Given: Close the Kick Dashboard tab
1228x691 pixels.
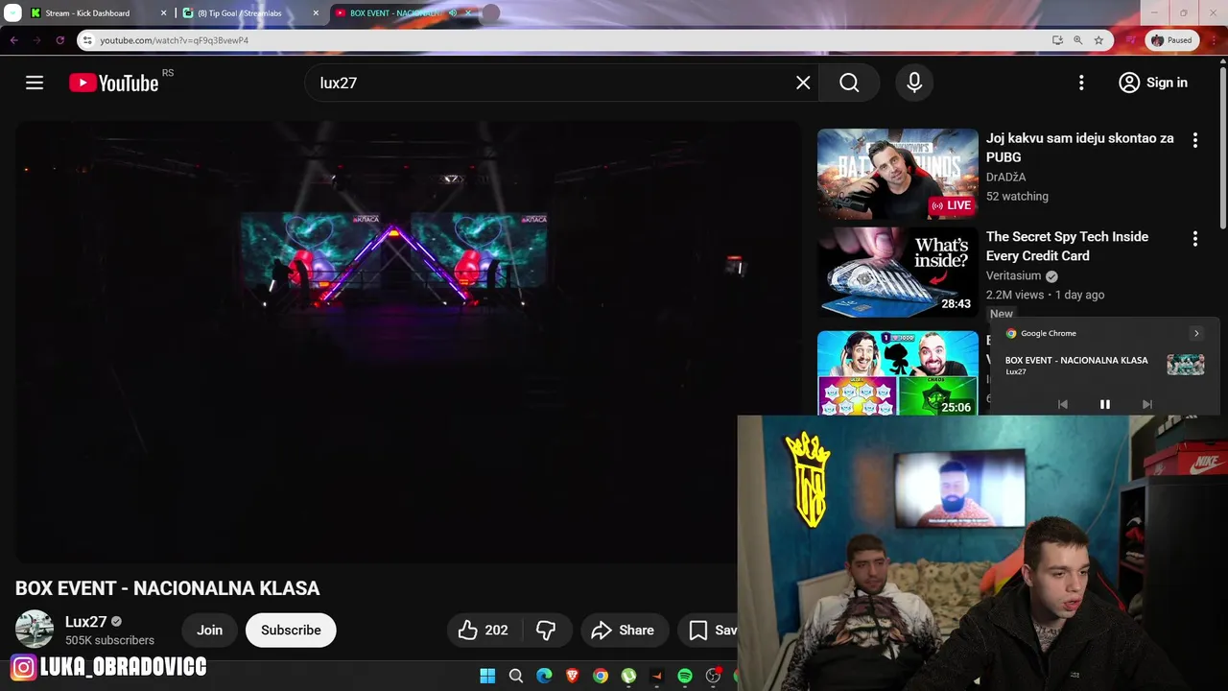Looking at the screenshot, I should click(x=163, y=13).
